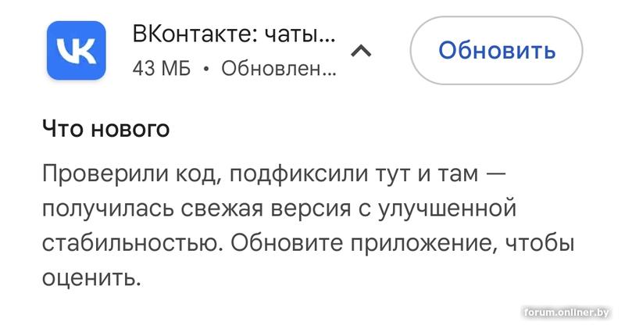Click the 43 МБ size label
Image resolution: width=625 pixels, height=329 pixels.
[x=162, y=68]
